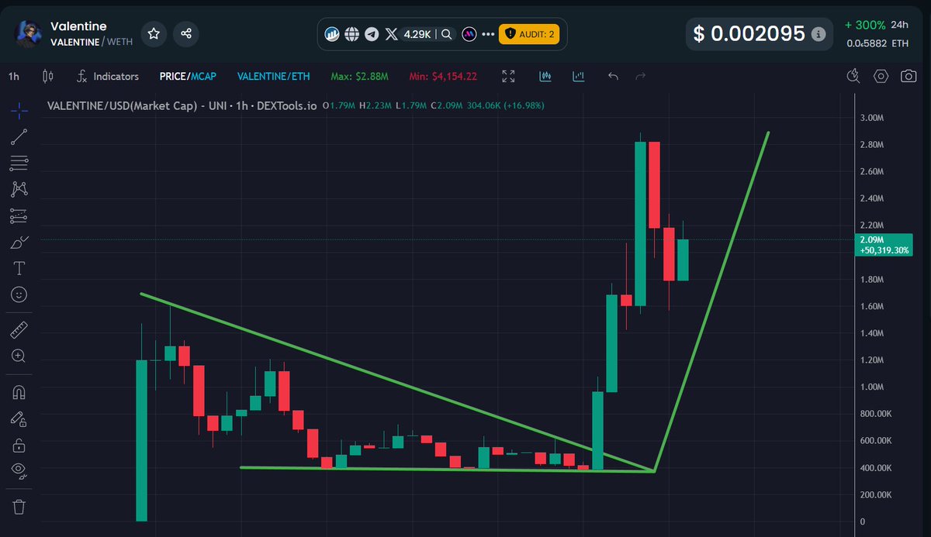
Task: Click the $ 0.002095 price display
Action: 749,34
